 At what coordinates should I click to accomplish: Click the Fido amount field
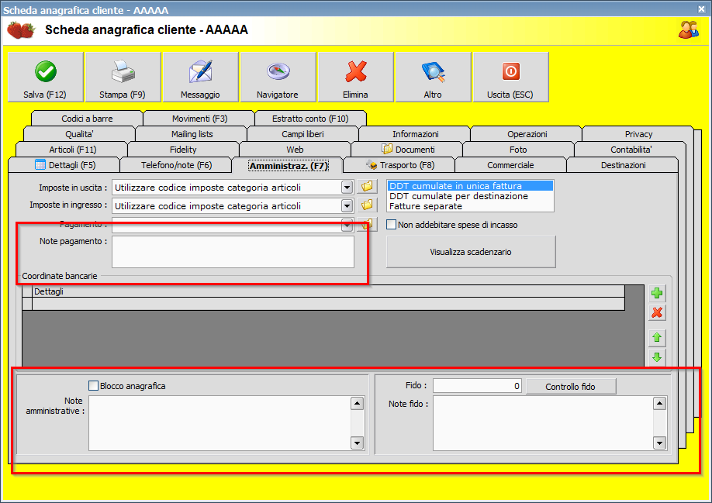pos(477,386)
